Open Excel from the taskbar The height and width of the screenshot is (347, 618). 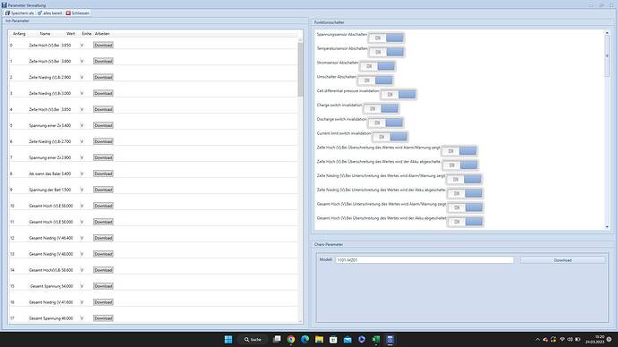pos(375,339)
